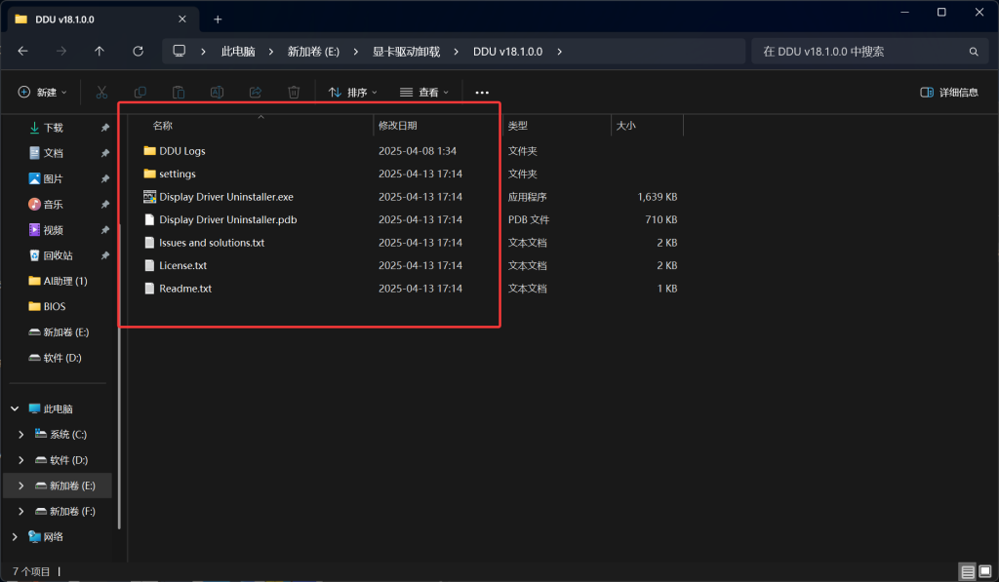Expand the 系统 (C:) tree node

tap(21, 434)
